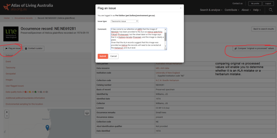Click the search magnifier icon in header

point(271,10)
